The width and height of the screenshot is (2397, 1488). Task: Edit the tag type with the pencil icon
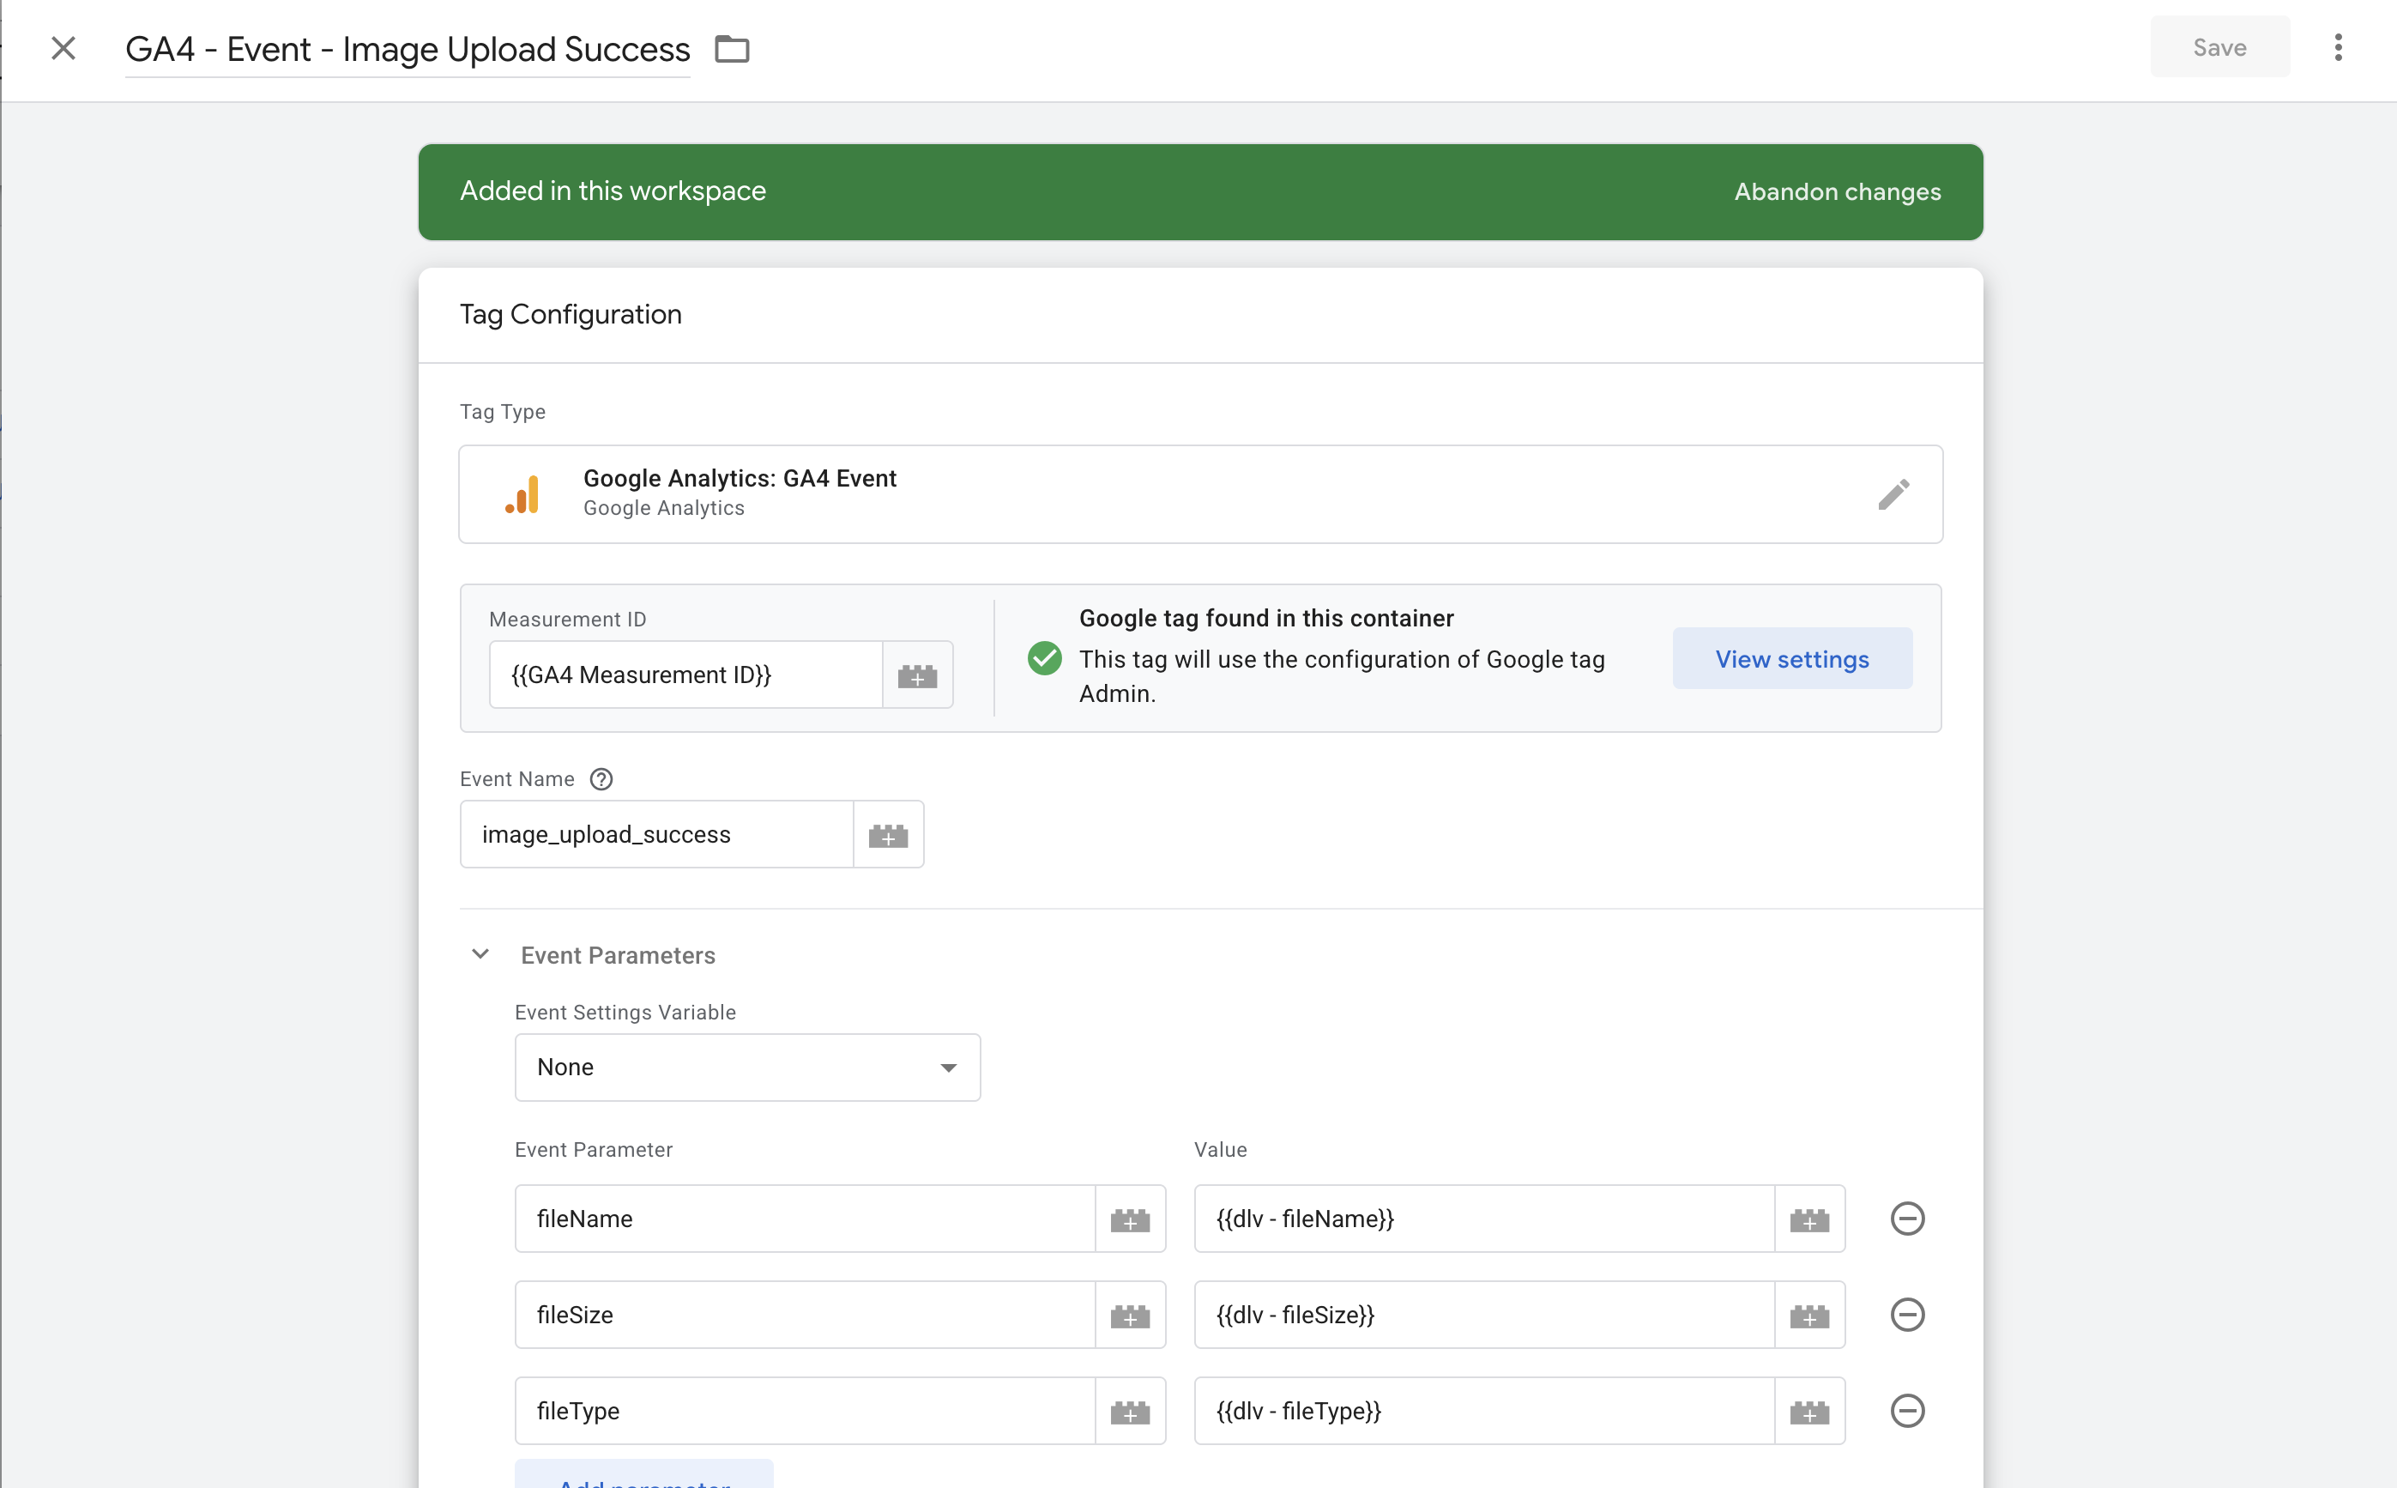click(1893, 494)
